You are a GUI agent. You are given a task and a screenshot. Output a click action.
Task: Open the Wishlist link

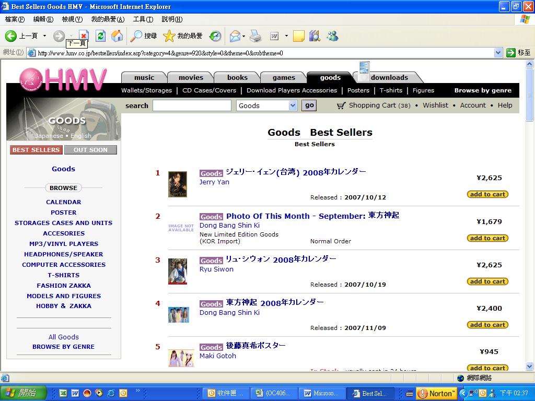pos(435,105)
